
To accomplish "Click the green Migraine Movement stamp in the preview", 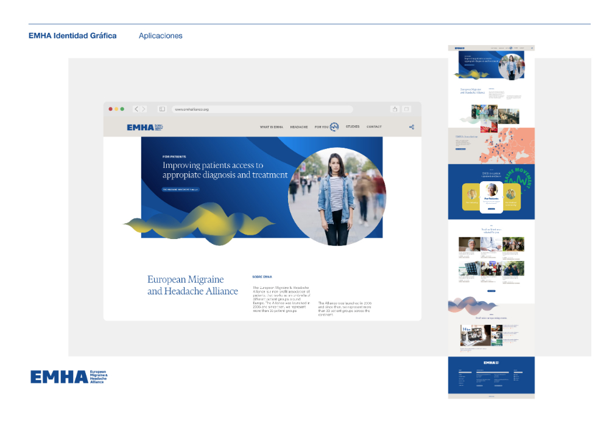I will pos(518,179).
